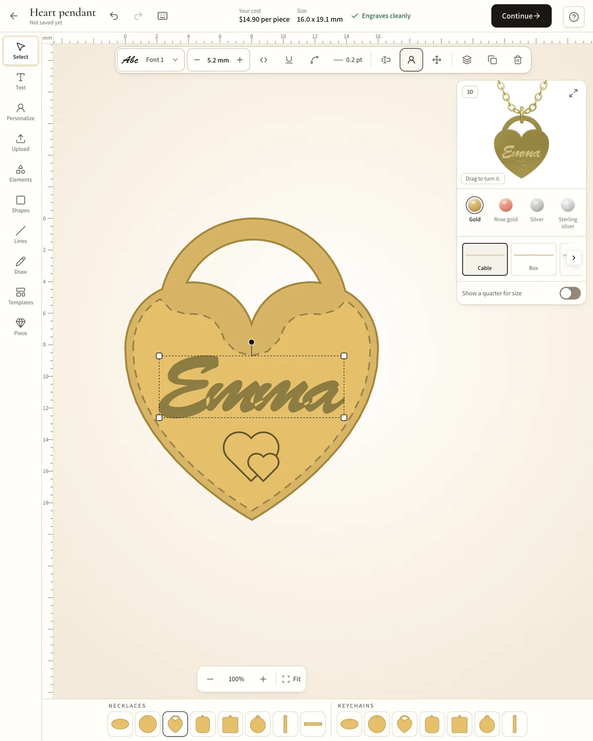593x741 pixels.
Task: Select Cable chain style
Action: click(485, 259)
